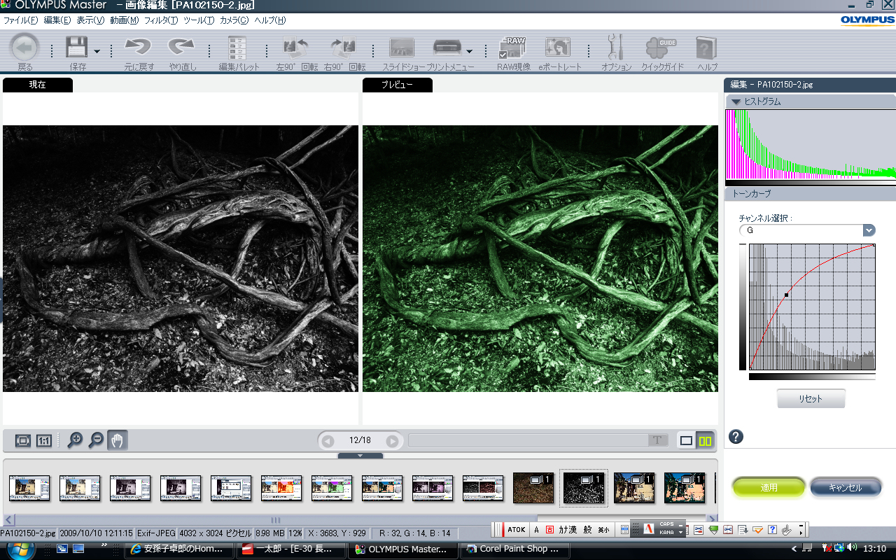Click the リセット button
The image size is (896, 560).
click(811, 398)
